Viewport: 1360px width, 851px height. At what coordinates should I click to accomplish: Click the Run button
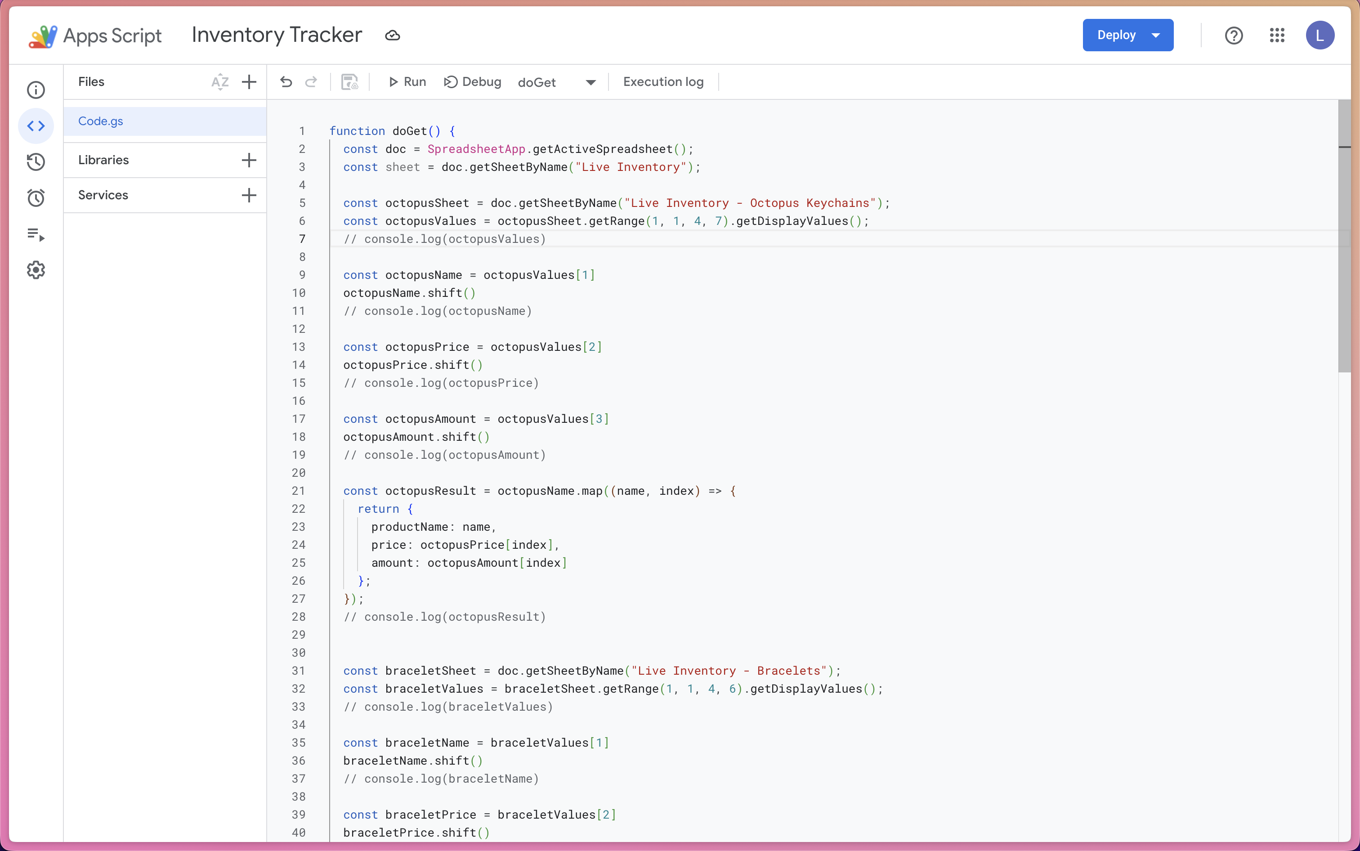pos(407,82)
